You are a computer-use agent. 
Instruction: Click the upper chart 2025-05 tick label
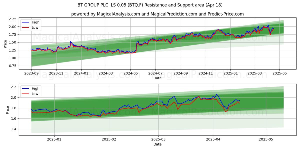[279, 73]
